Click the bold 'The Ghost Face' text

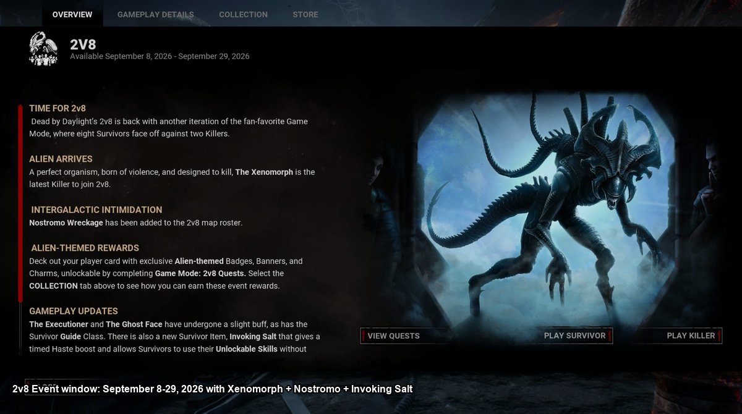[x=134, y=324]
